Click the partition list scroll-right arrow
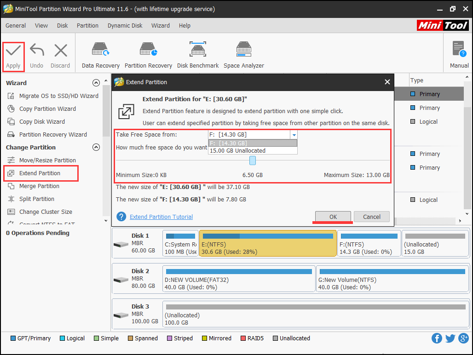 [x=460, y=221]
